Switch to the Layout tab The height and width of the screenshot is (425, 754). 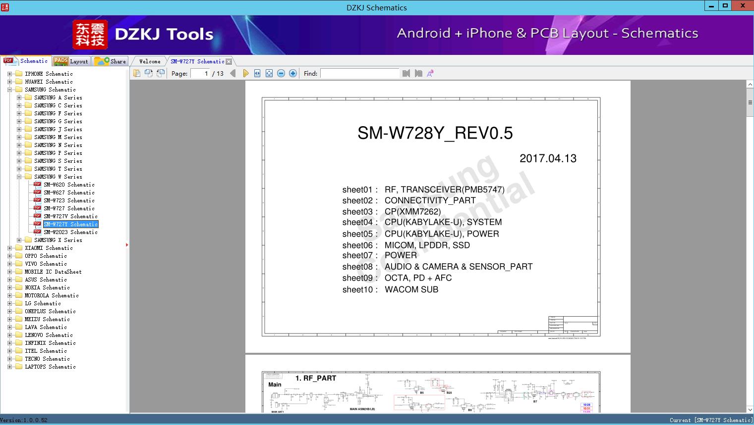point(71,61)
